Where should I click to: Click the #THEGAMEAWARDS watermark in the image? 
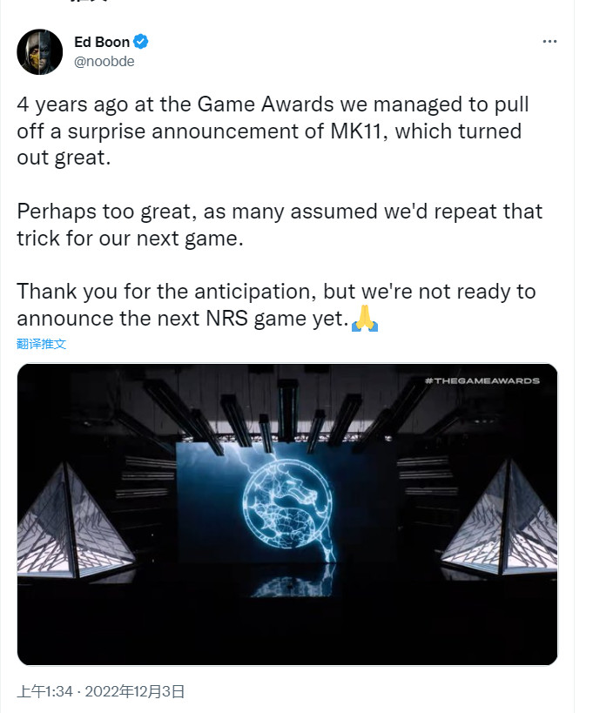point(482,380)
